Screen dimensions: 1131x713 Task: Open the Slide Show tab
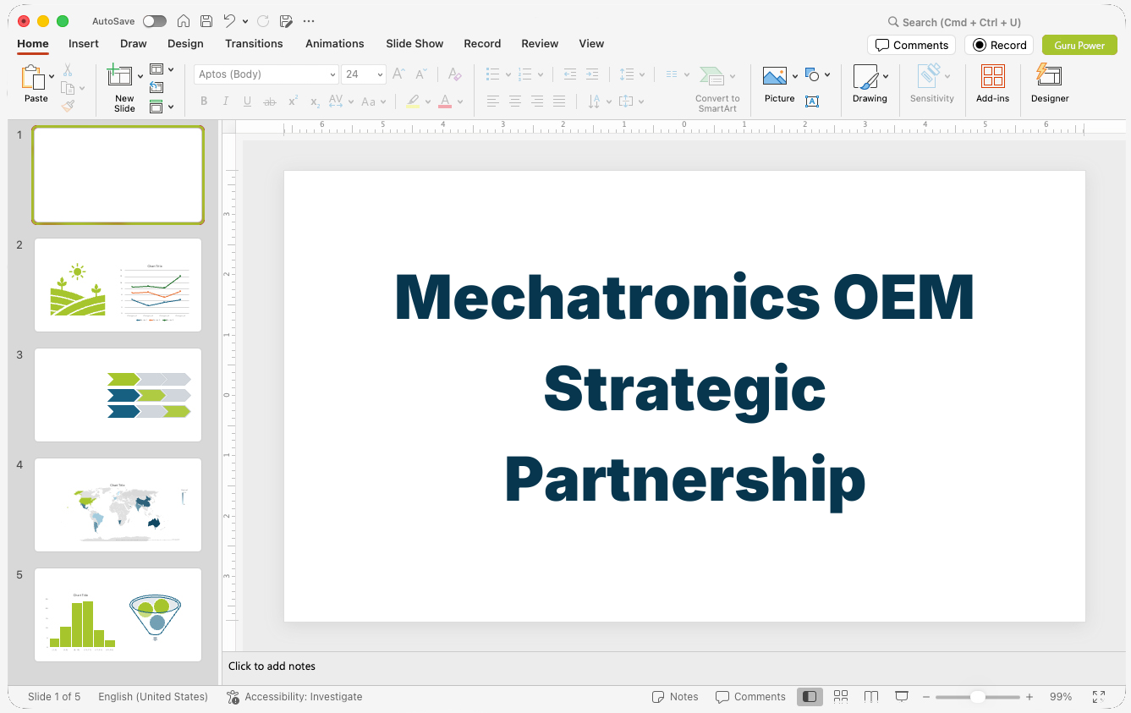(x=415, y=43)
